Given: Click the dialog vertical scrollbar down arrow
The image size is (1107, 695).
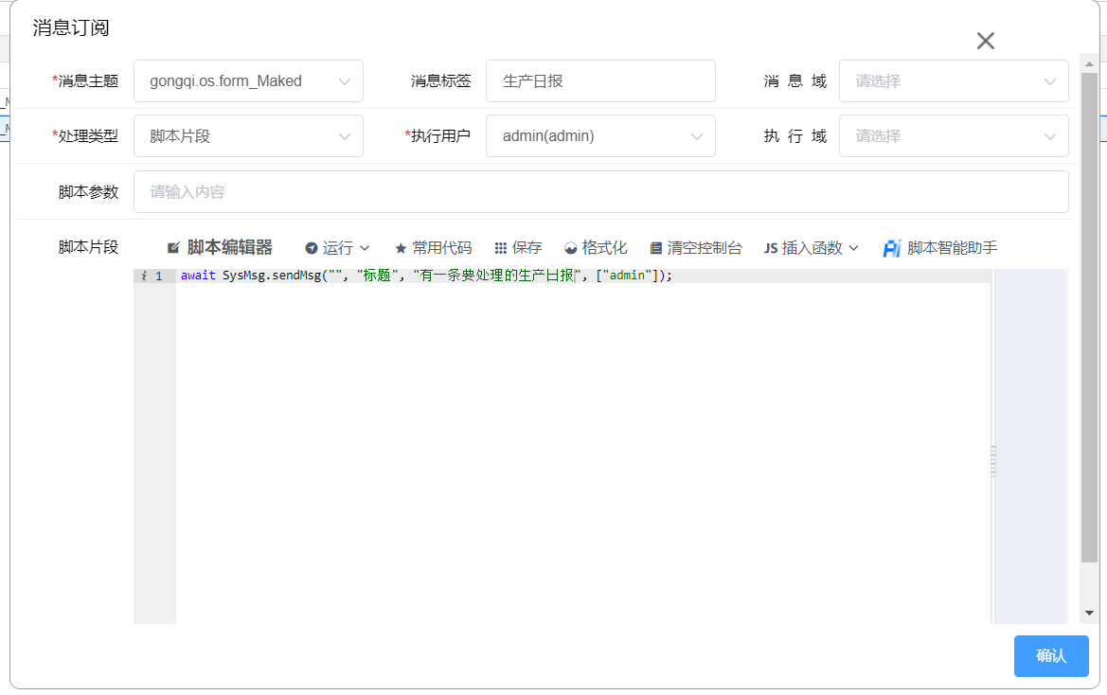Looking at the screenshot, I should tap(1089, 613).
